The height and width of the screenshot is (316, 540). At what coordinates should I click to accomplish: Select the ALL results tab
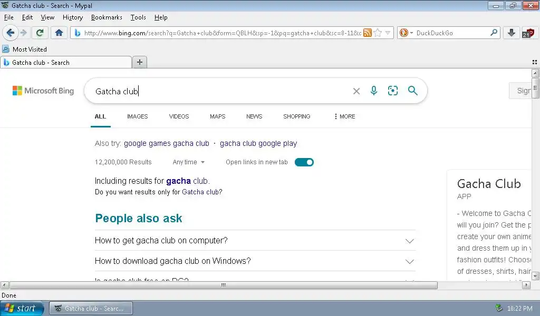(100, 116)
